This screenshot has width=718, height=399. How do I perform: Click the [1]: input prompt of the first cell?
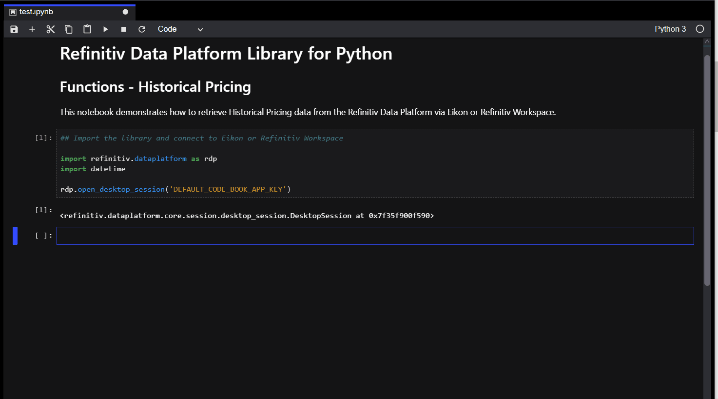pyautogui.click(x=43, y=138)
